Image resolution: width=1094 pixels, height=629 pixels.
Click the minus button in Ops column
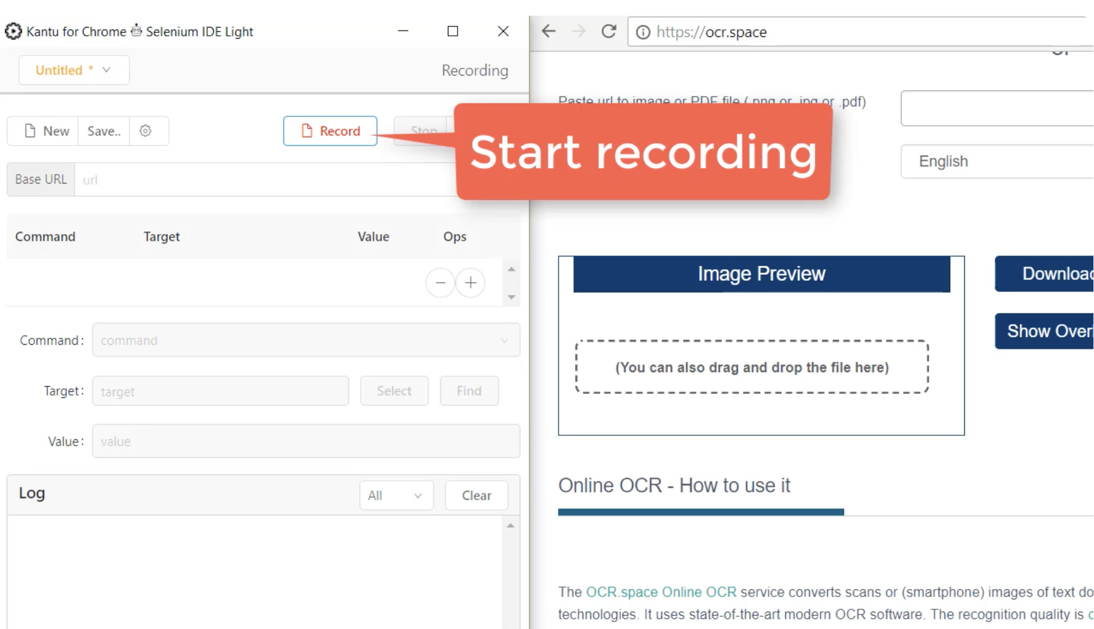(440, 283)
